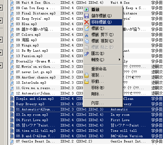The image size is (163, 145).
Task: Click music file icon for 09 海路.mp3
Action: click(12, 40)
